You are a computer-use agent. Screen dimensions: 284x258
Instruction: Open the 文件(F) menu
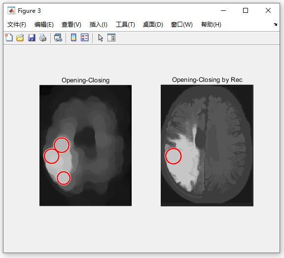pyautogui.click(x=17, y=25)
